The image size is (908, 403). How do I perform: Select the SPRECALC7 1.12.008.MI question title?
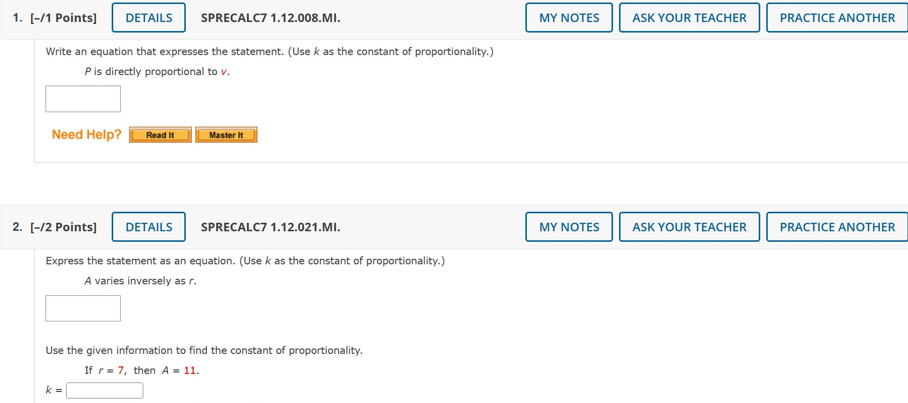[x=269, y=17]
